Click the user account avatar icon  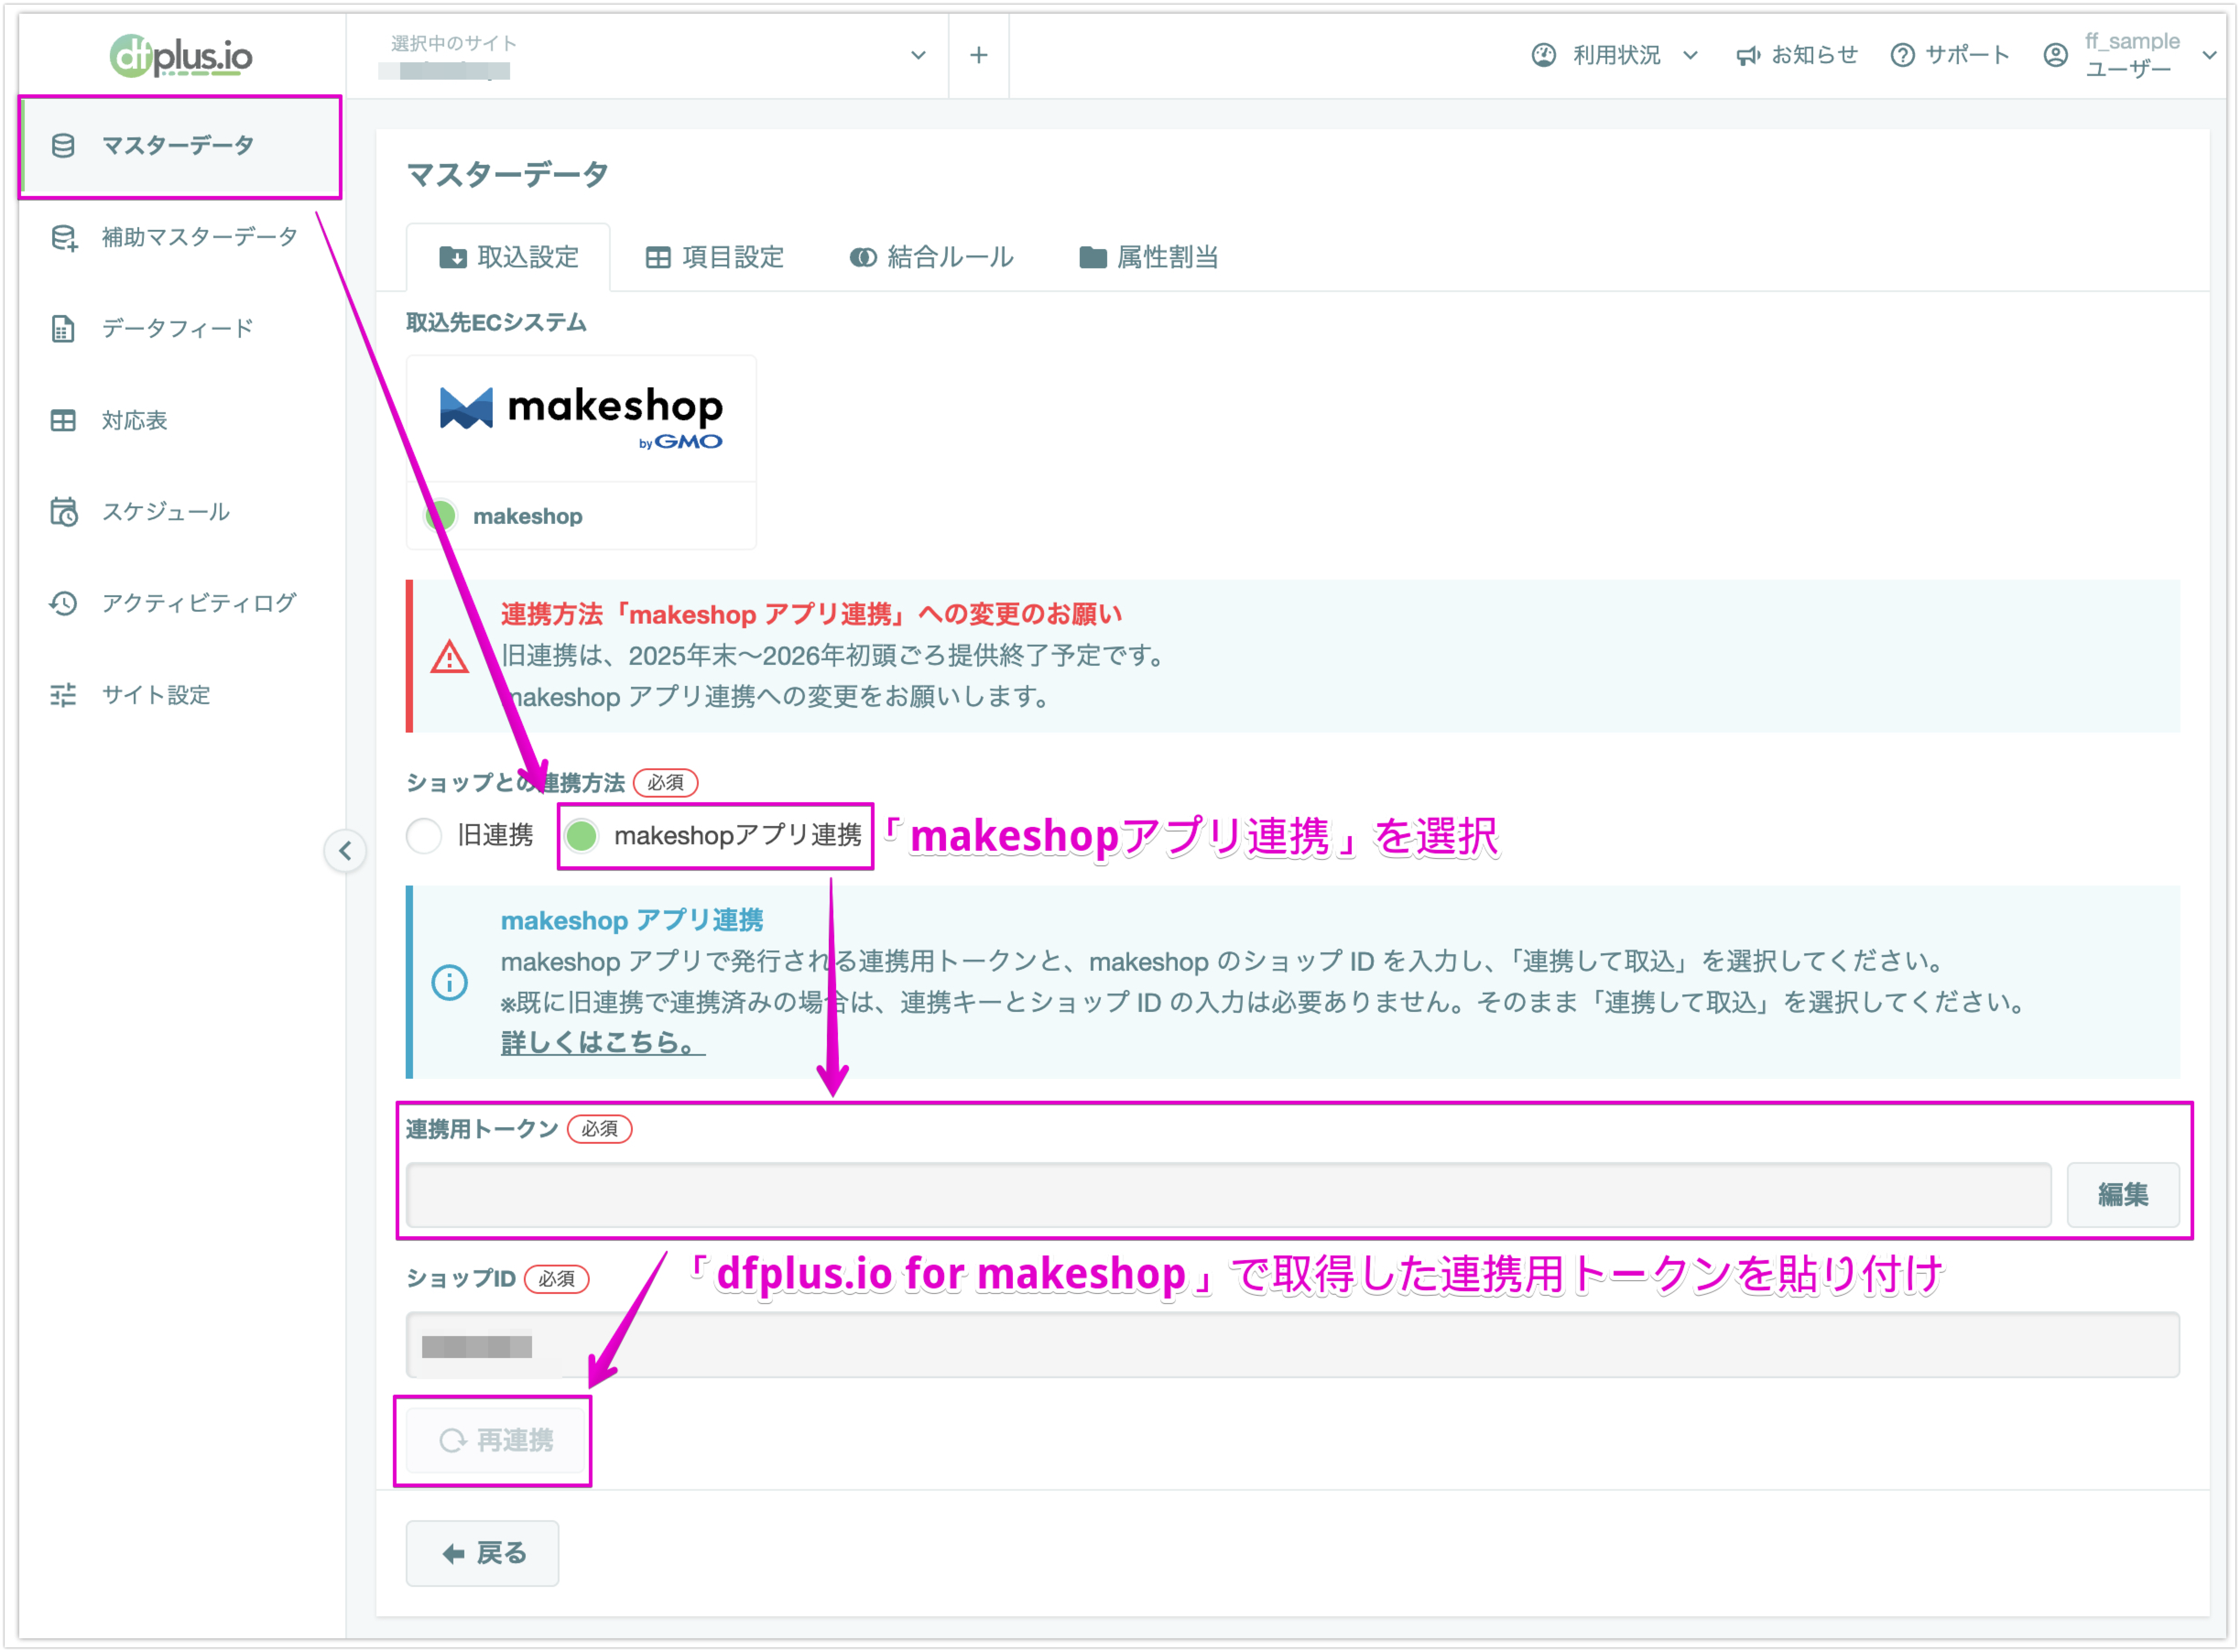coord(2056,56)
